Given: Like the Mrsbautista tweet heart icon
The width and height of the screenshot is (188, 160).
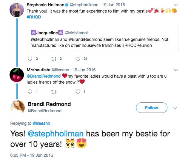Looking at the screenshot, I should [78, 92].
